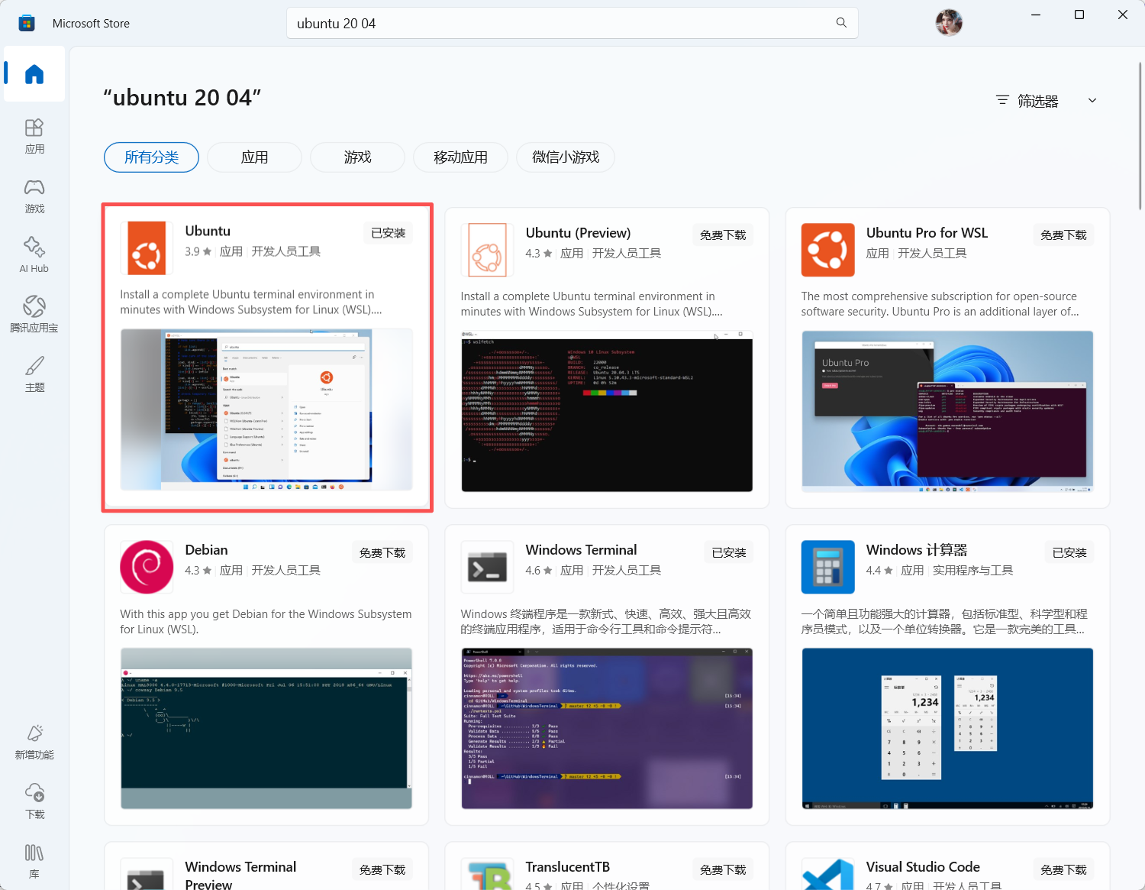Click 免费下载 for Ubuntu (Preview)
The image size is (1145, 890).
(x=723, y=235)
